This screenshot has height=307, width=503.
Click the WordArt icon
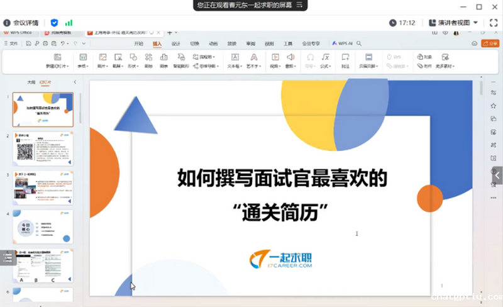click(254, 57)
